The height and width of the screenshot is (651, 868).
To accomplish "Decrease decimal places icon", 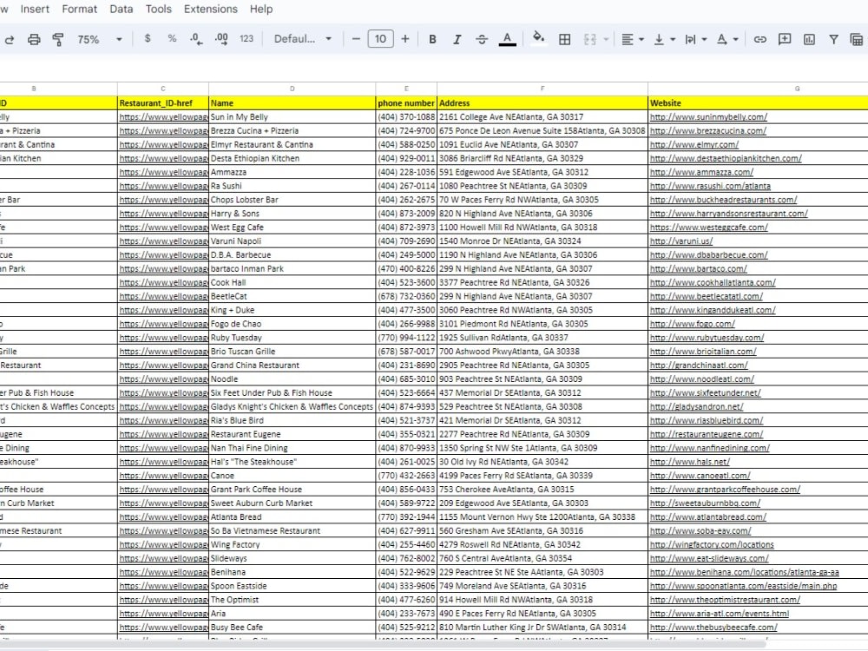I will coord(196,39).
